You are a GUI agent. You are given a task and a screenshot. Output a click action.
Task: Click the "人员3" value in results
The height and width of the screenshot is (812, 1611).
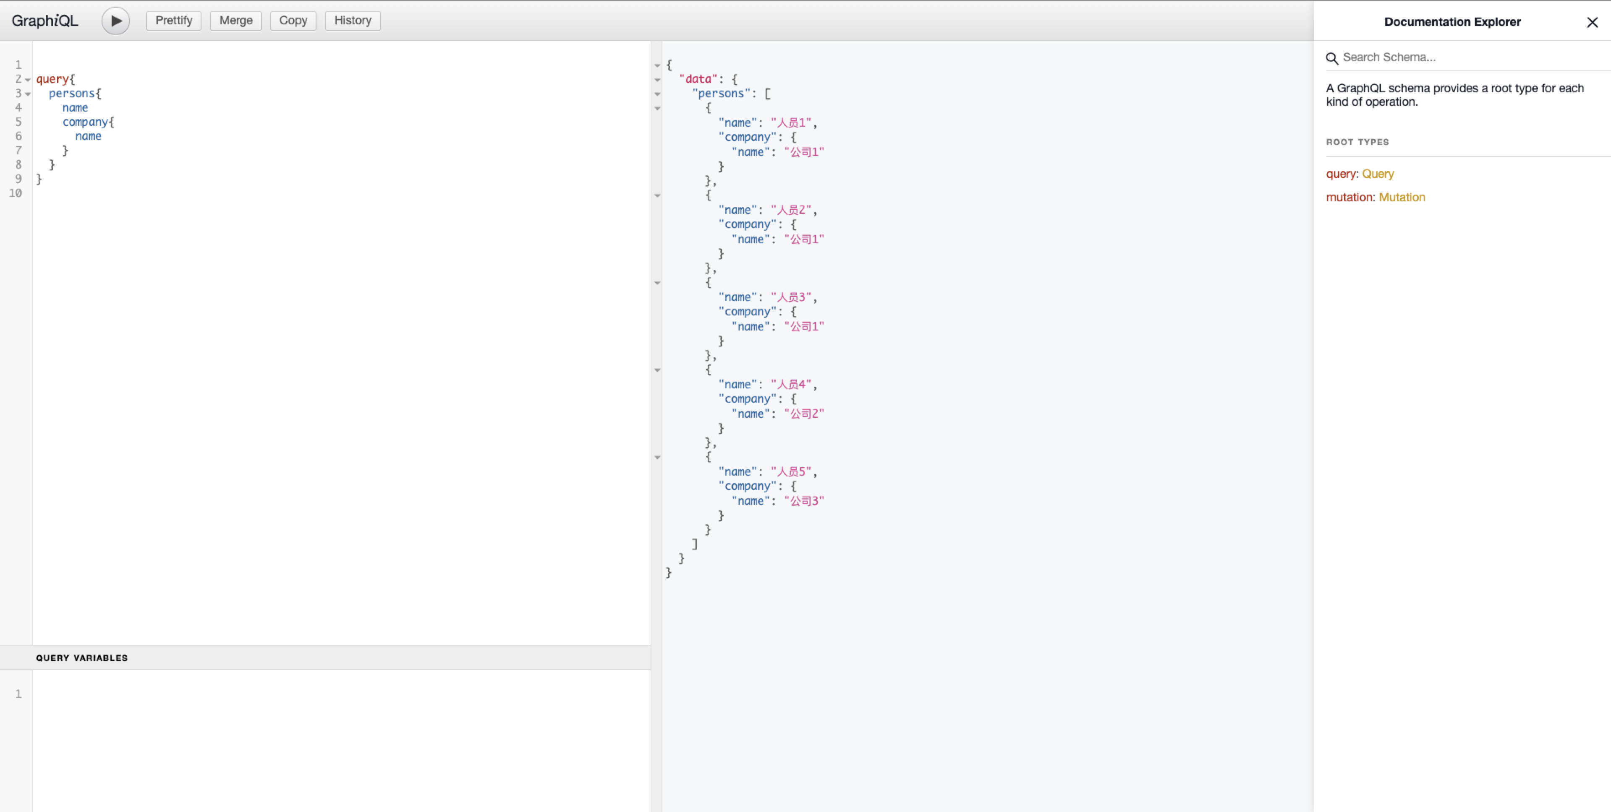(x=791, y=297)
